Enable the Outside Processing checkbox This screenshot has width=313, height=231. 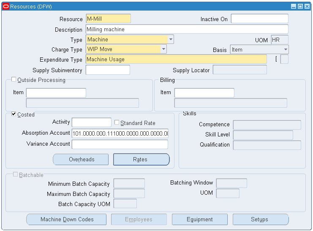pyautogui.click(x=14, y=79)
